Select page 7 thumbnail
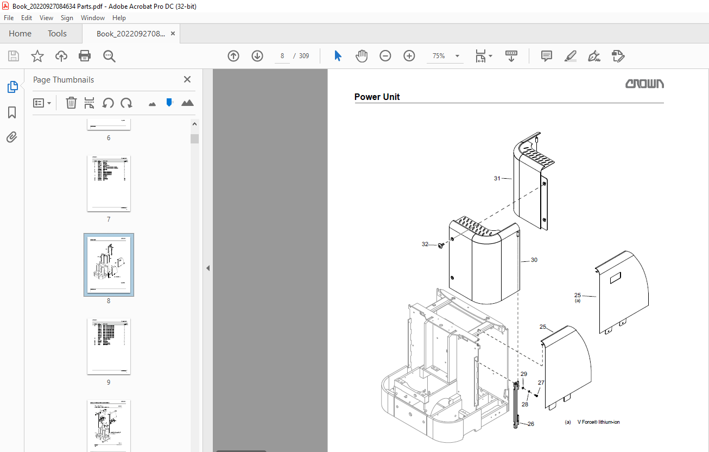This screenshot has width=709, height=452. [109, 184]
